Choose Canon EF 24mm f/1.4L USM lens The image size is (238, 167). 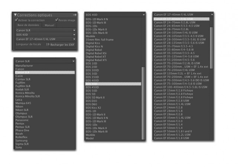(172, 104)
